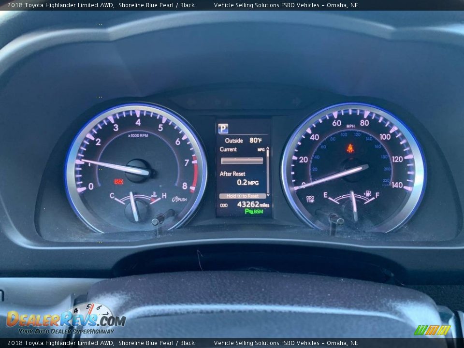464x348 pixels.
Task: Click the H label on temperature gauge
Action: point(164,195)
